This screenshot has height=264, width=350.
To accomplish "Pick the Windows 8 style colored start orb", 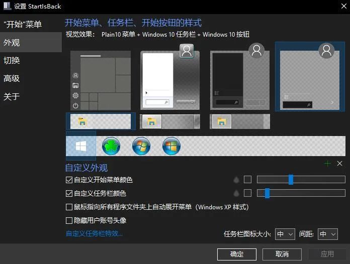I will pos(171,146).
